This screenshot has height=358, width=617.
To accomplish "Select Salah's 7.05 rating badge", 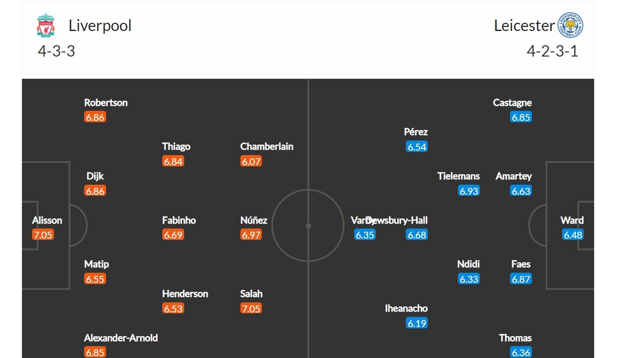I will (251, 309).
